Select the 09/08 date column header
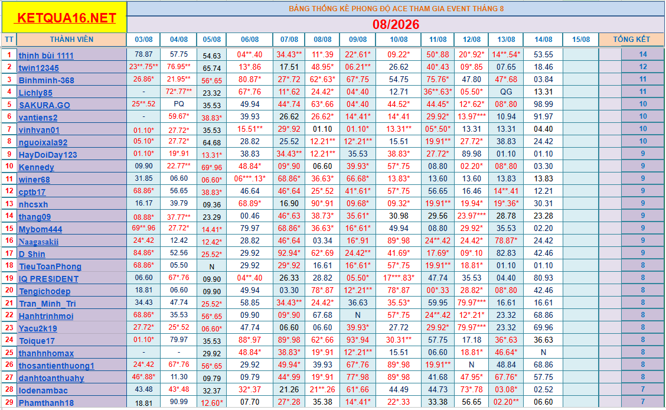 (x=358, y=40)
